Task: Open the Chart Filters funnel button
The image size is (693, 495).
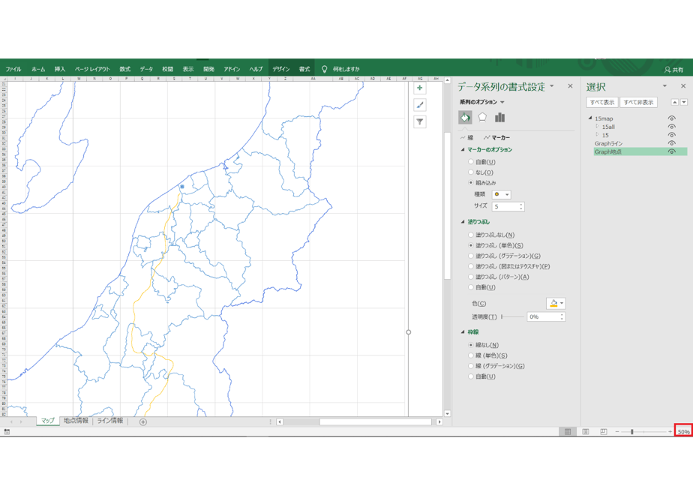Action: click(x=419, y=122)
